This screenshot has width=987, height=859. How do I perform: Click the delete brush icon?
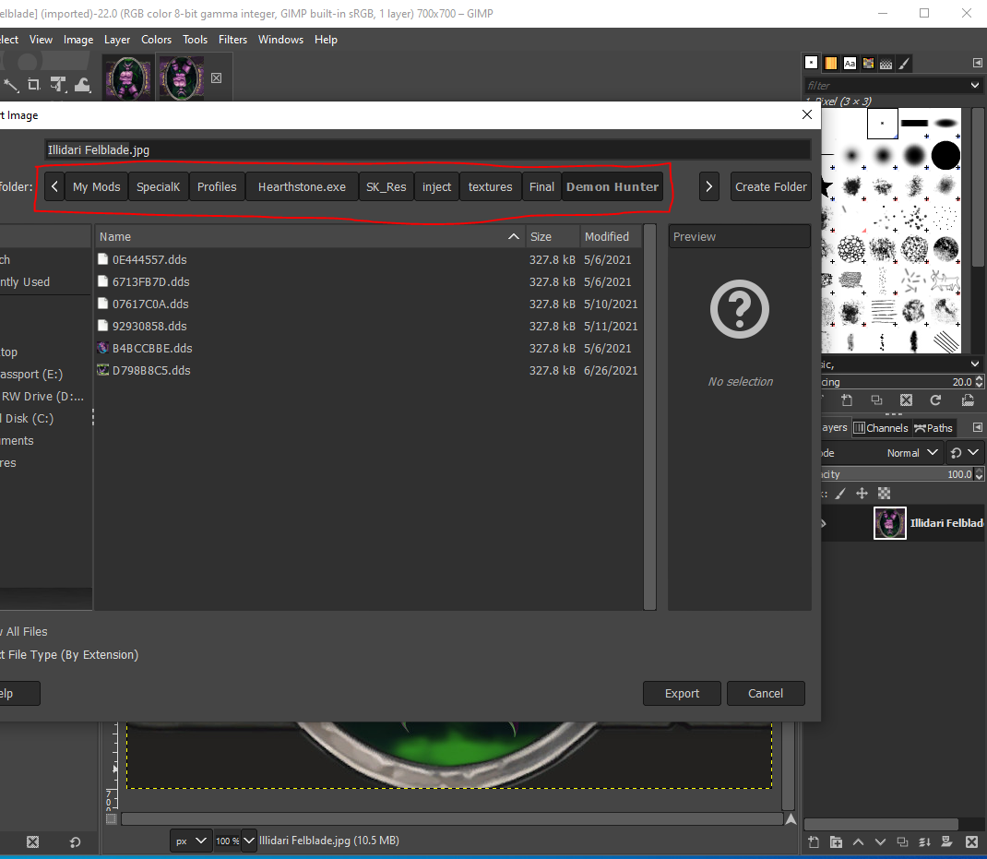tap(906, 400)
